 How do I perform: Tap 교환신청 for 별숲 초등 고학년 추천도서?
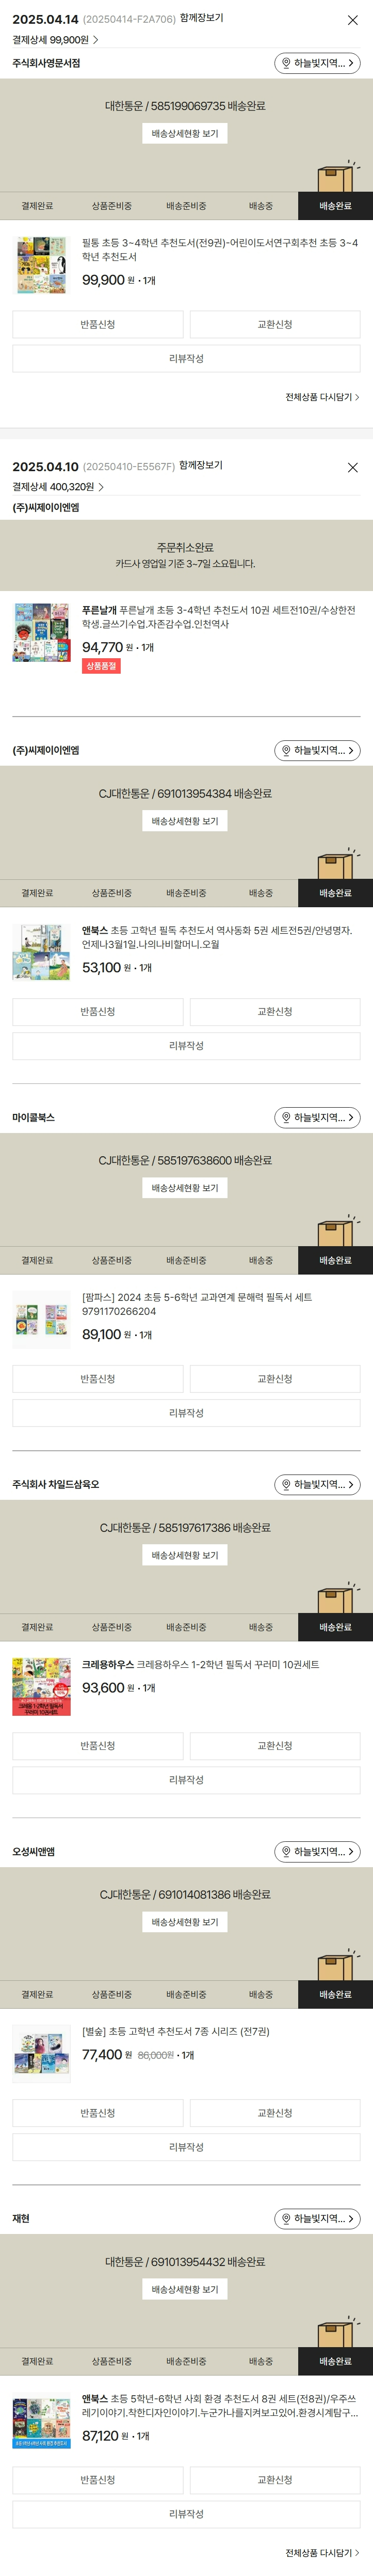[x=274, y=2112]
